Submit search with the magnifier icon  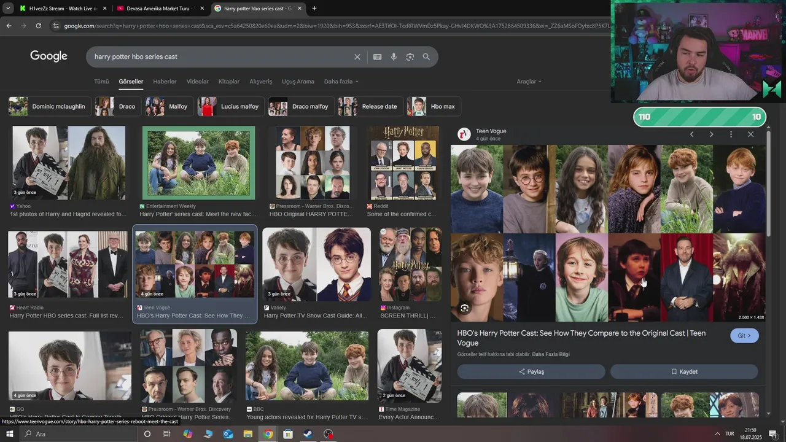[426, 56]
